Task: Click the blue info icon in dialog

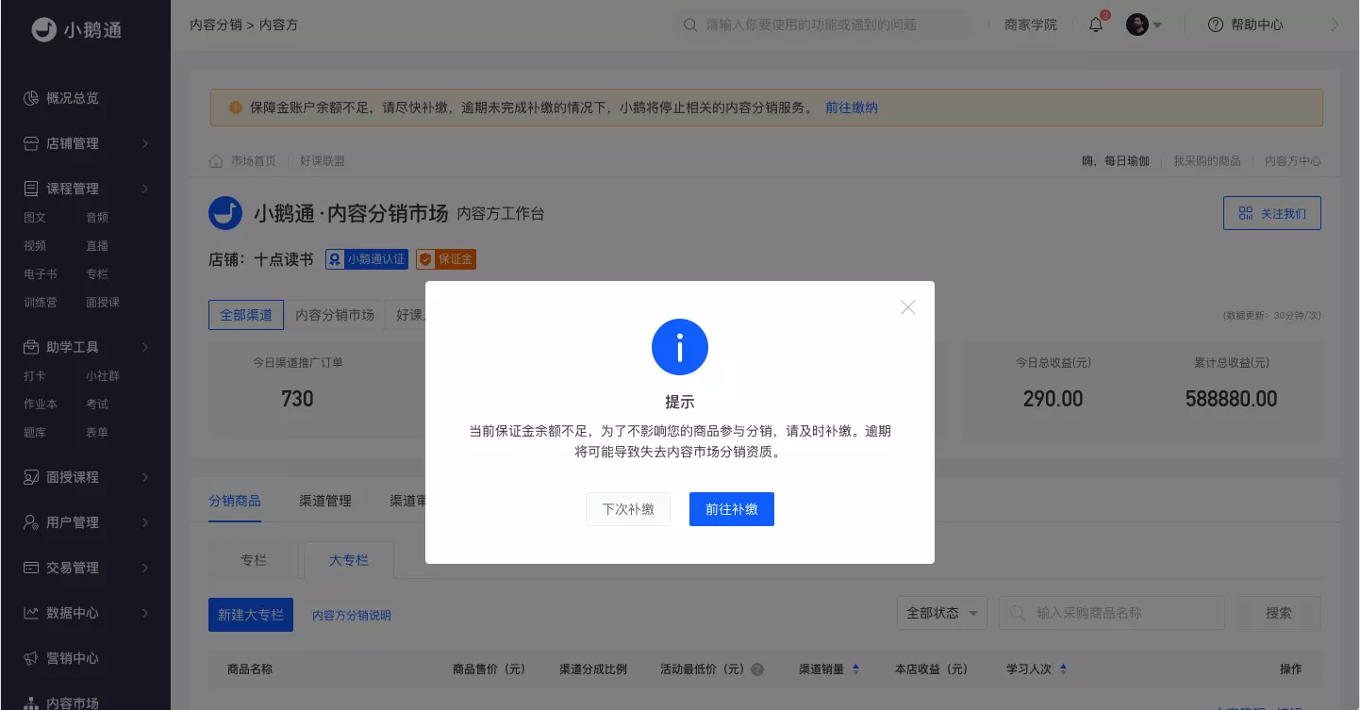Action: tap(680, 347)
